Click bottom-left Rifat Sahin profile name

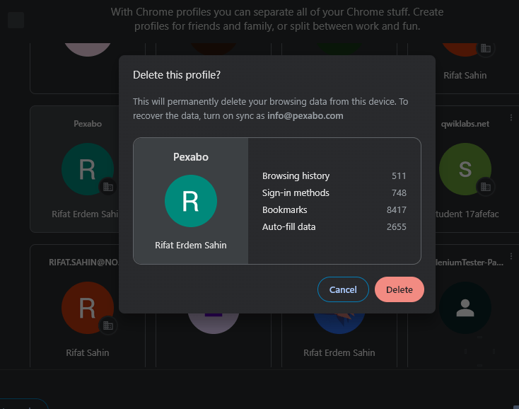[88, 352]
